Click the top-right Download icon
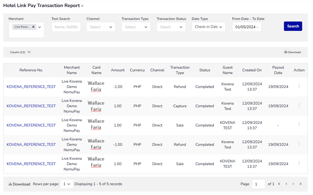This screenshot has width=313, height=195. coord(286,52)
